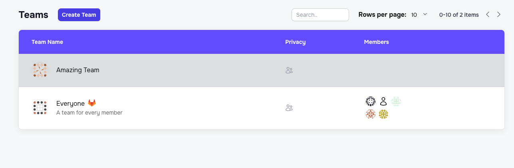Click the gold patterned member avatar
This screenshot has width=514, height=168.
pyautogui.click(x=383, y=115)
